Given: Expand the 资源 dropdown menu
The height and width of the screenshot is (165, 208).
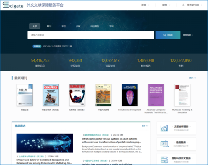Looking at the screenshot, I should pos(145,5).
